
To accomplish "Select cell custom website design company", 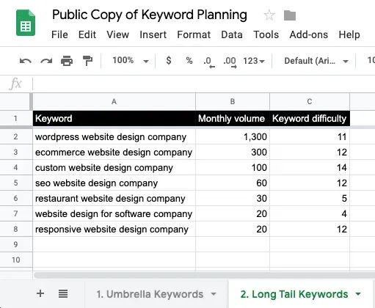I will [x=114, y=167].
